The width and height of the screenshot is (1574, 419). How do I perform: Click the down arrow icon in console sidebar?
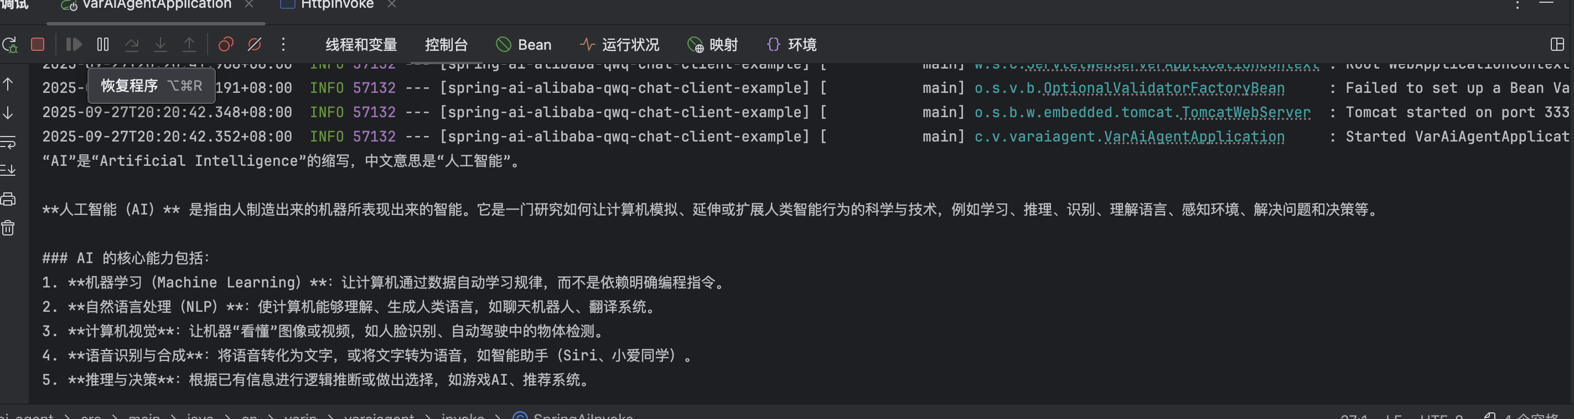8,113
